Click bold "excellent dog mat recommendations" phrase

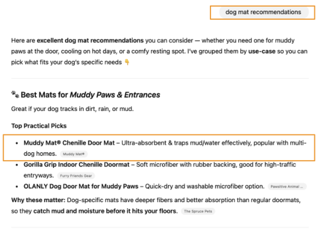pyautogui.click(x=90, y=40)
